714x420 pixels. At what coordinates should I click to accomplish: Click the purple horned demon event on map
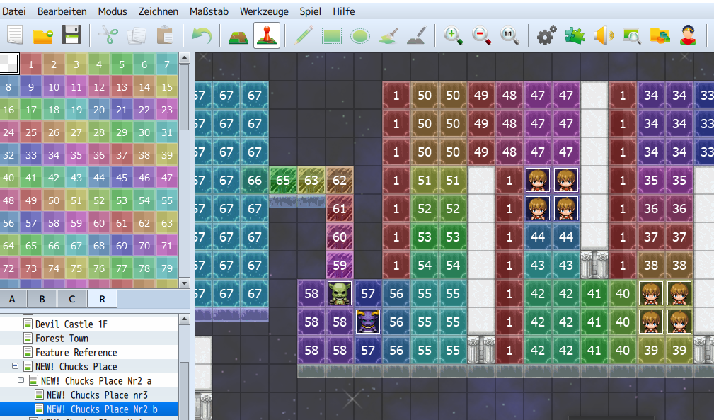point(367,322)
